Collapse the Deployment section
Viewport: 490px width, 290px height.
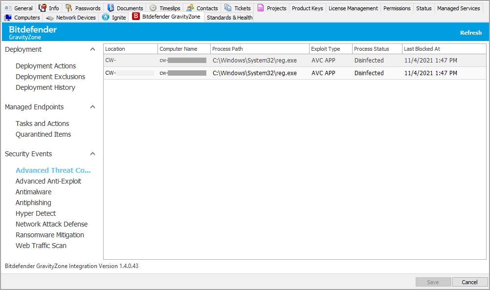click(92, 49)
